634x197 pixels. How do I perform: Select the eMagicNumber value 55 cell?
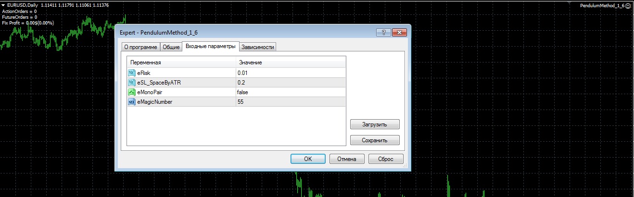coord(291,101)
